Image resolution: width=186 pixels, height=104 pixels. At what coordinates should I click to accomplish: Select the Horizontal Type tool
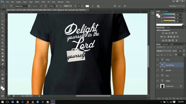coord(3,68)
